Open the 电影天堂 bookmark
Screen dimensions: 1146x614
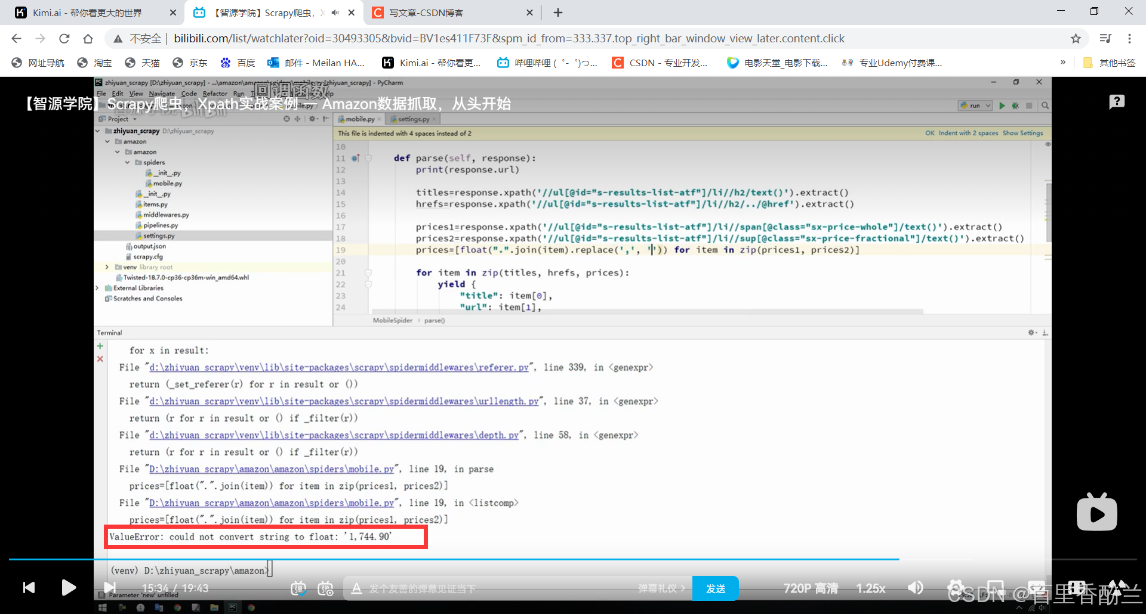pos(777,63)
